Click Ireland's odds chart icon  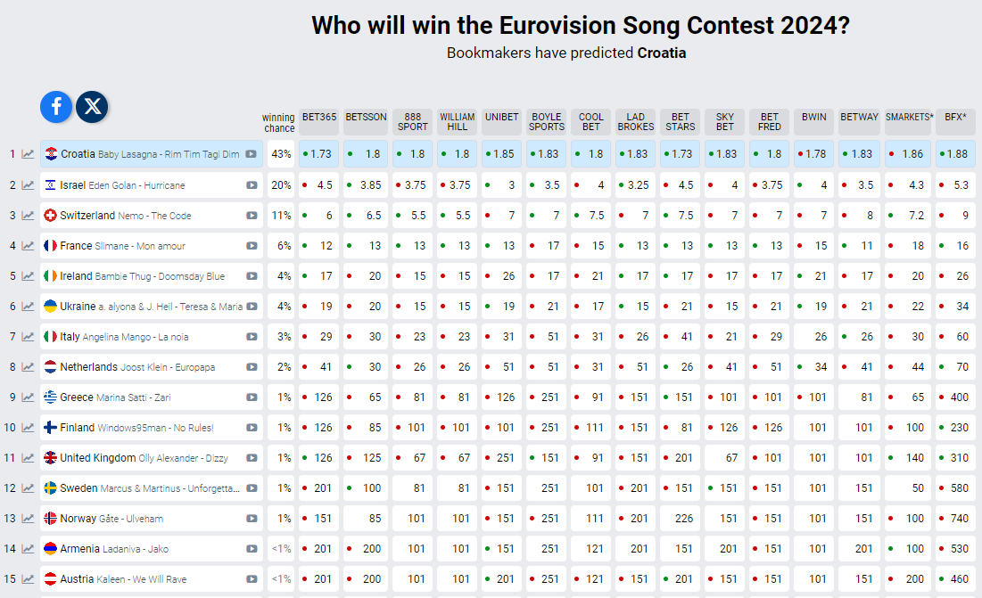(29, 276)
